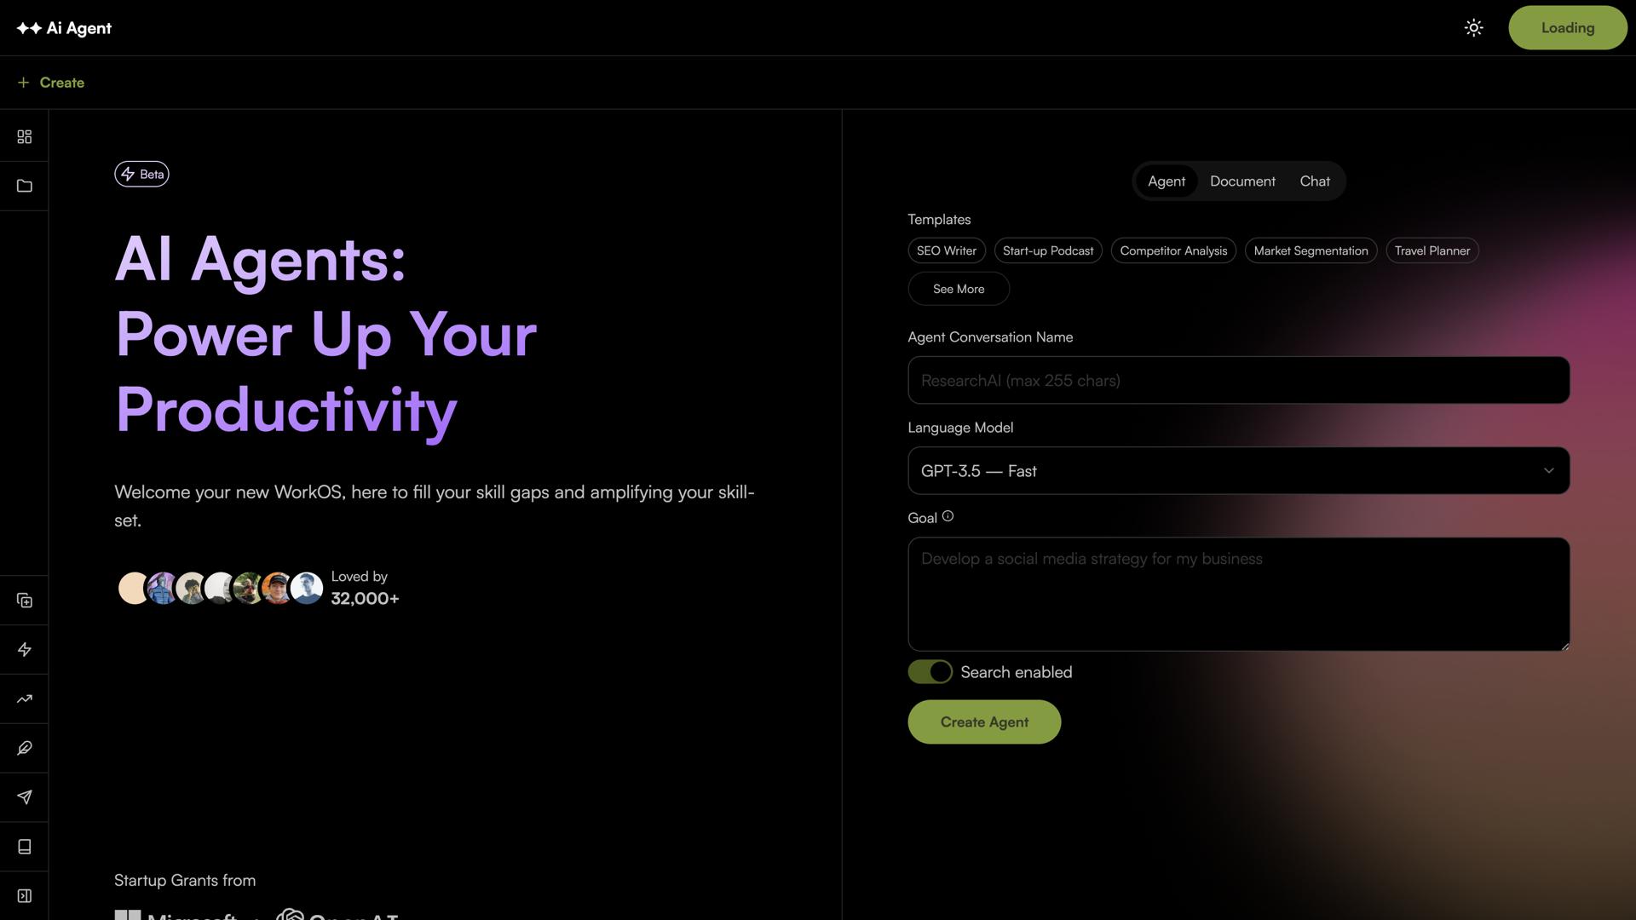Switch to the Chat tab
Viewport: 1636px width, 920px height.
1314,181
